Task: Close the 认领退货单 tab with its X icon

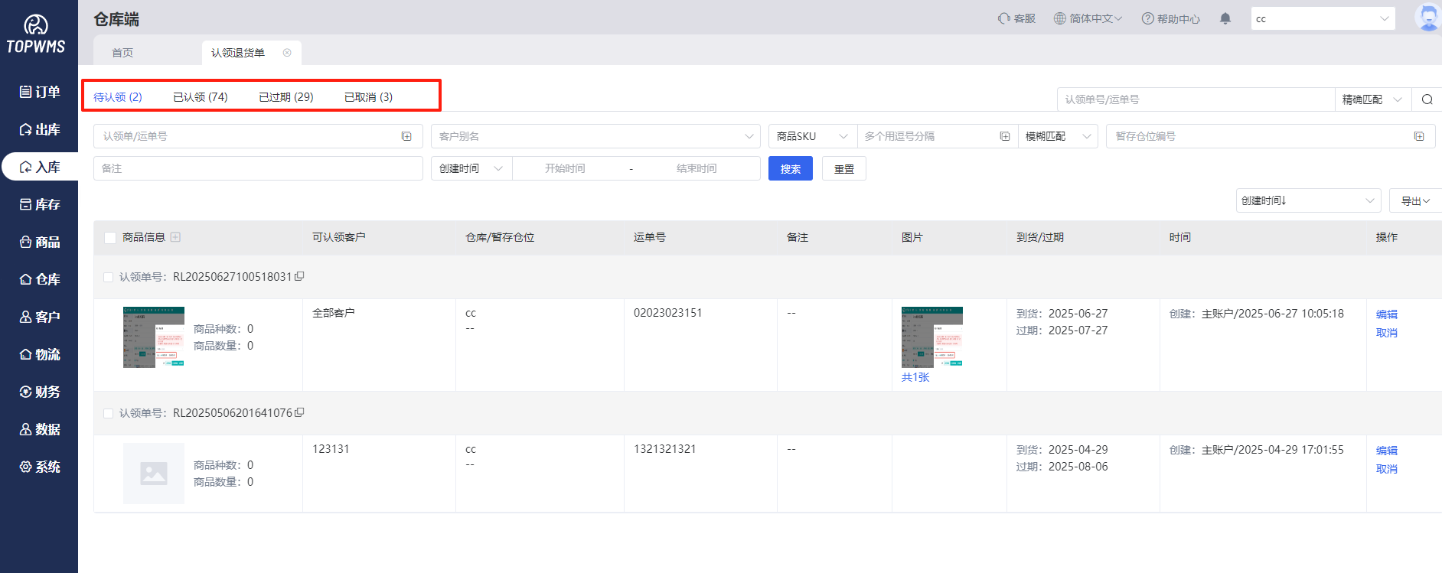Action: coord(287,53)
